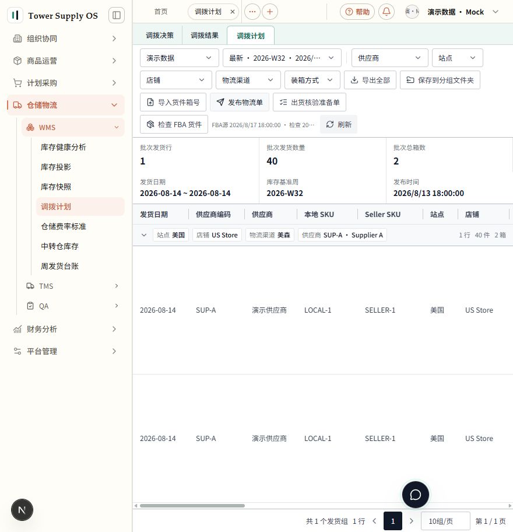
Task: Click the horizontal table scrollbar thumb
Action: (x=192, y=506)
